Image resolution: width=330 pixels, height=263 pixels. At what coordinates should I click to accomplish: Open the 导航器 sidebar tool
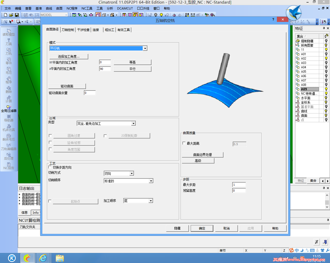[9, 118]
